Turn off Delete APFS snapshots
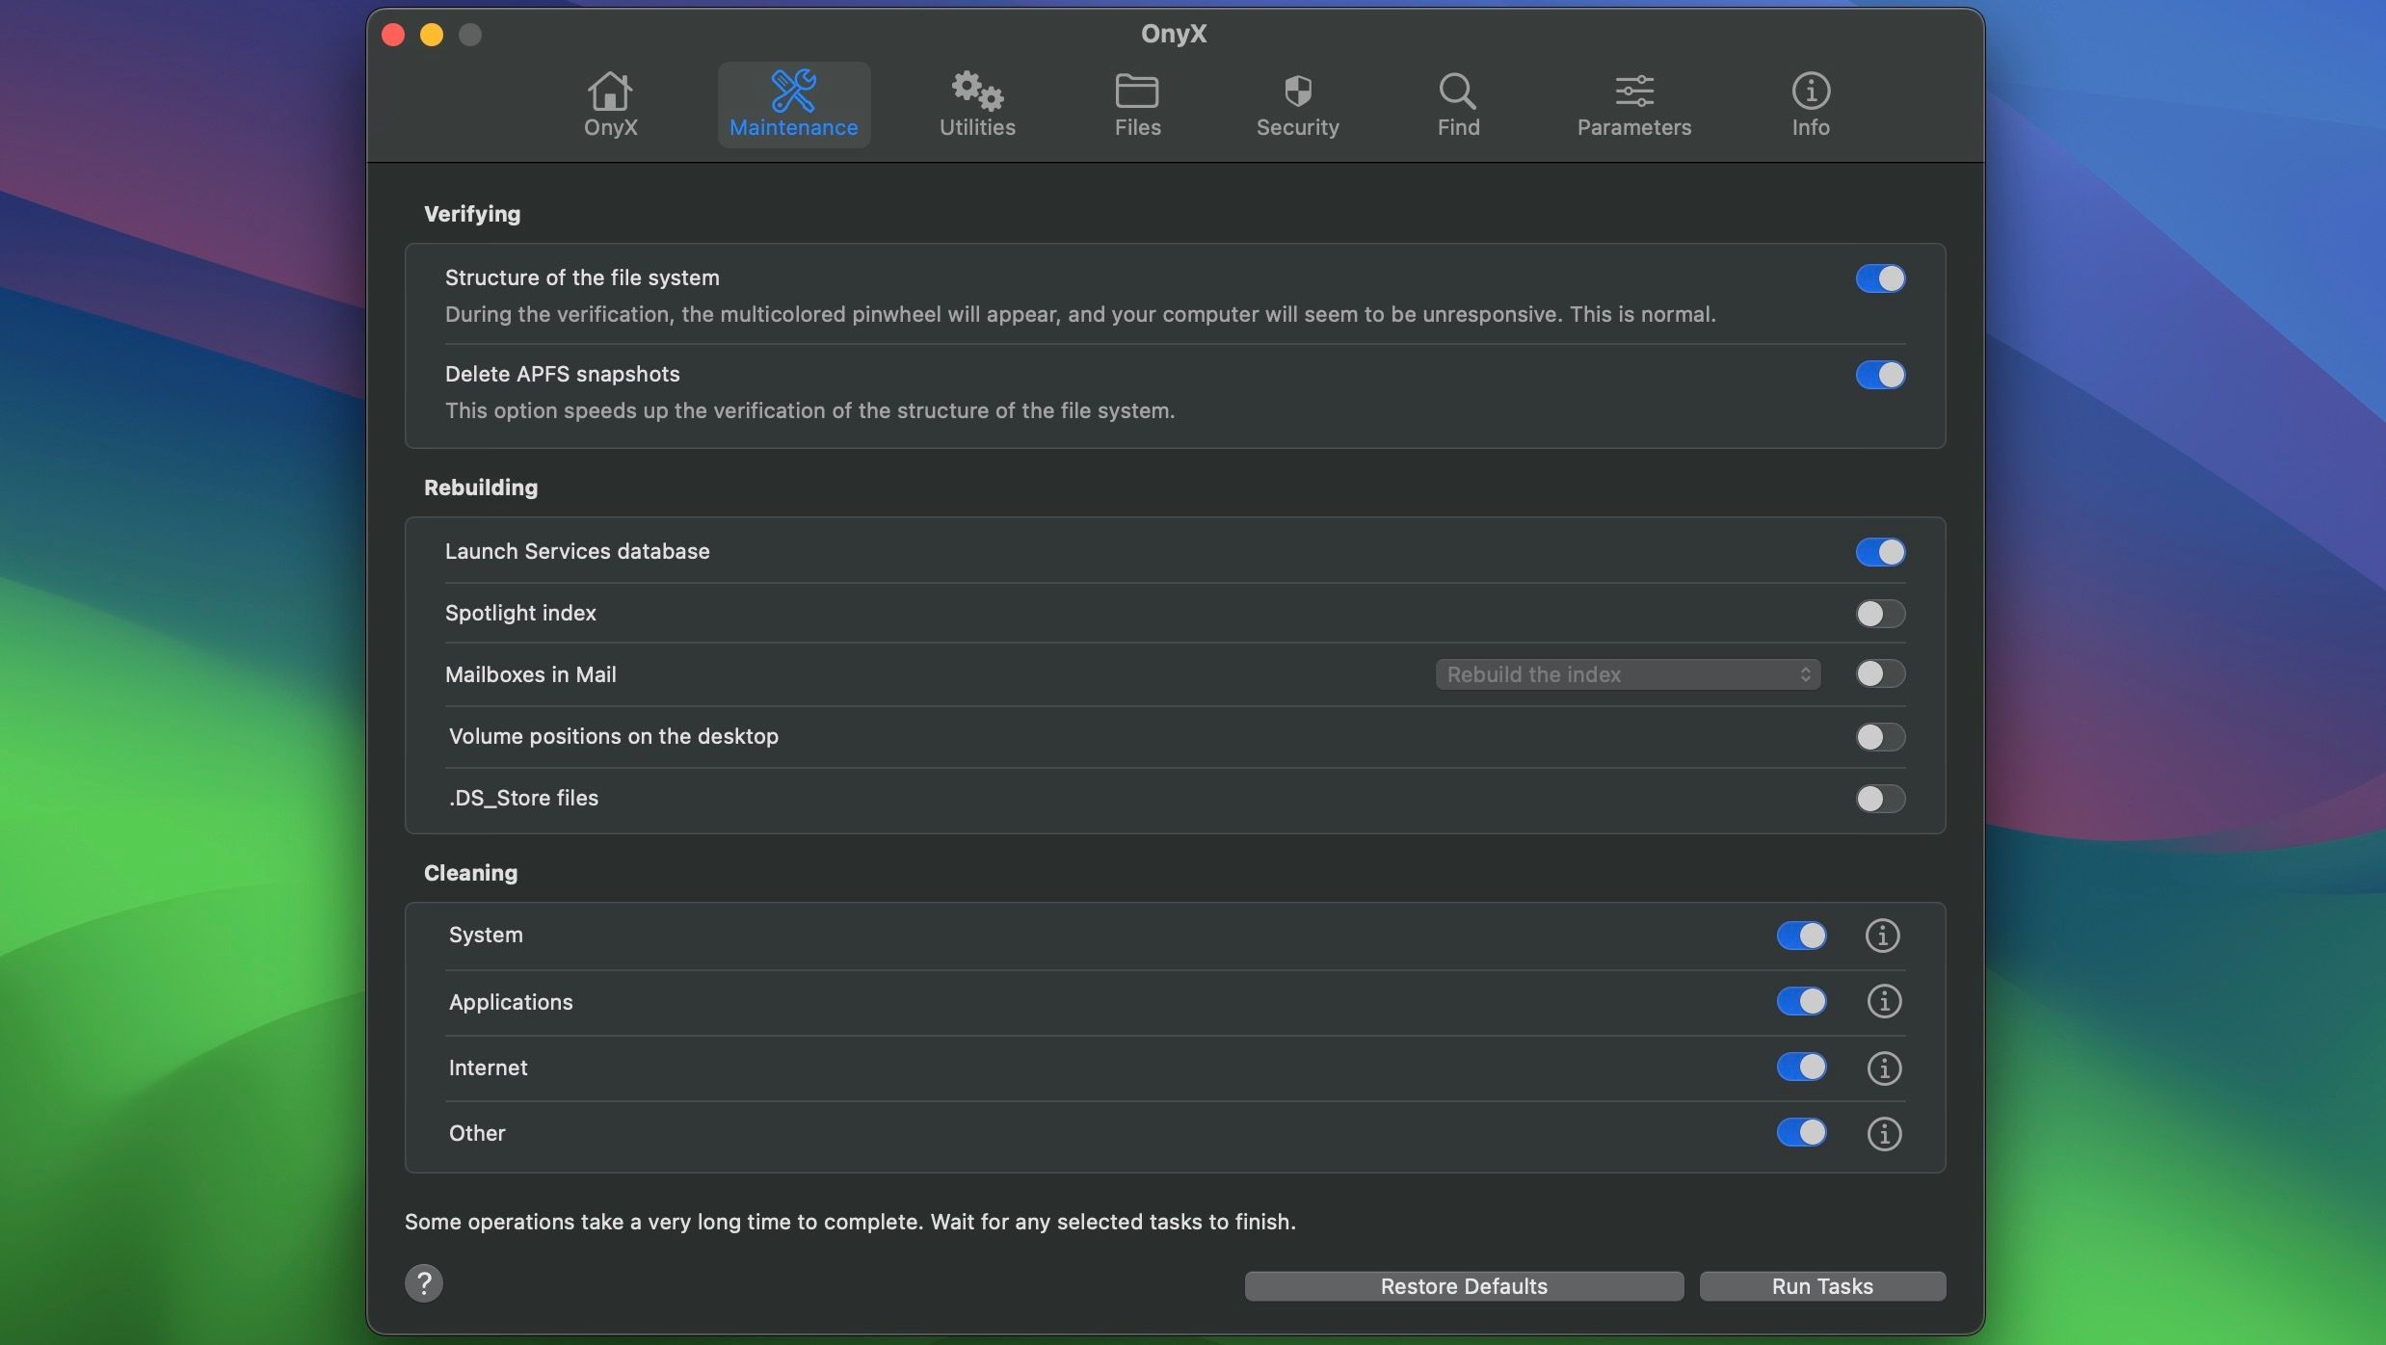 [x=1880, y=375]
